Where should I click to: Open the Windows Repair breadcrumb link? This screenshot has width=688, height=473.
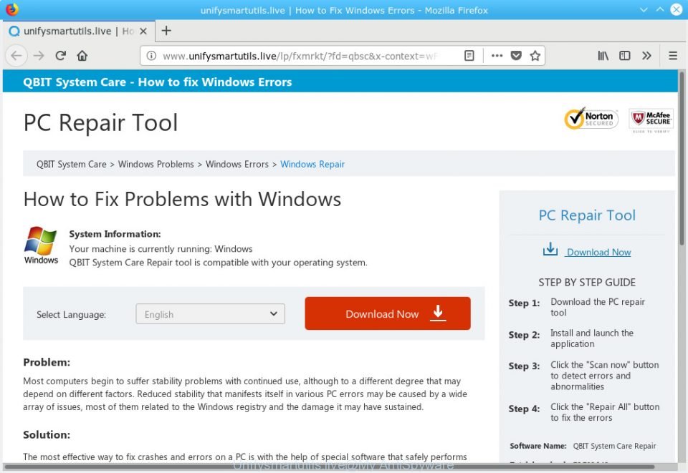tap(312, 165)
